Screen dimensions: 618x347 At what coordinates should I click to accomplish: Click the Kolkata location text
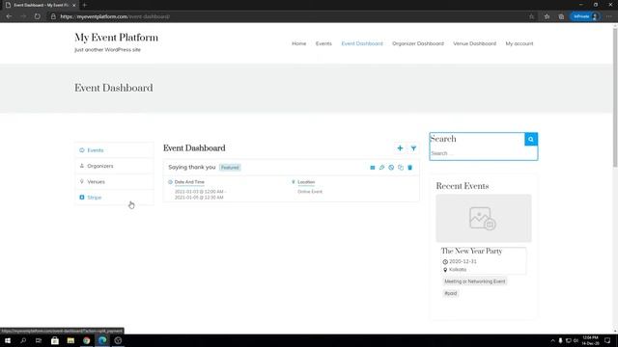tap(458, 270)
